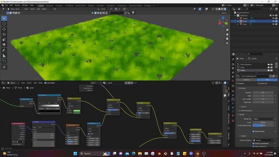Viewport: 279px width, 157px height.
Task: Click the Hair type button
Action: click(x=267, y=80)
